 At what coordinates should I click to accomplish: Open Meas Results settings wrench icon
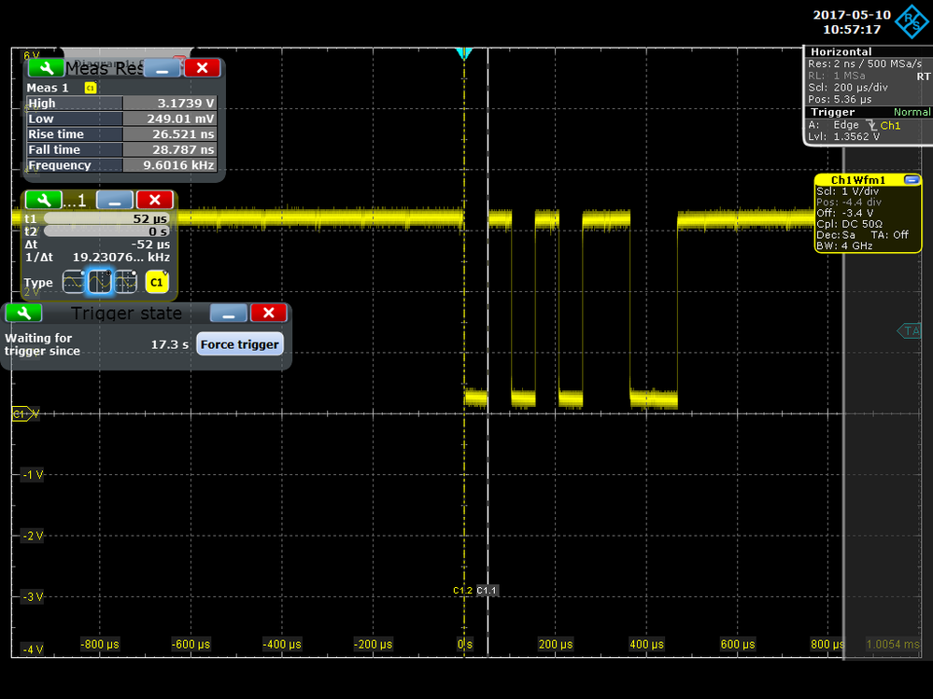tap(45, 68)
